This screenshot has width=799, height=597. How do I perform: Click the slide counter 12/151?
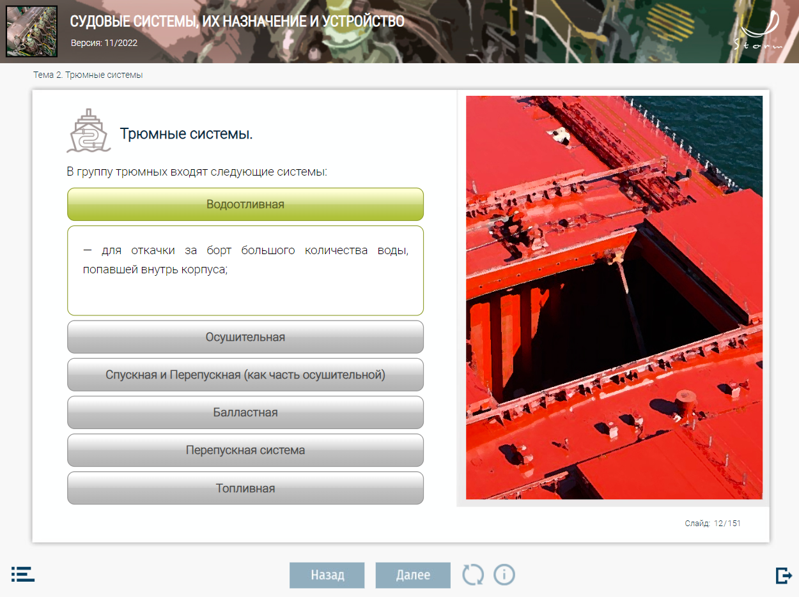(713, 524)
